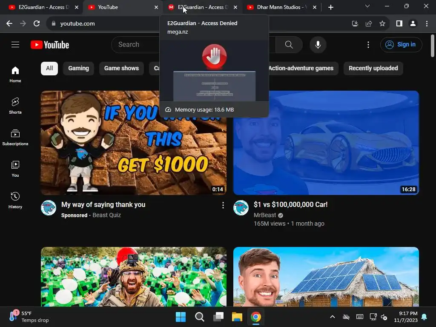
Task: View site info padlock icon
Action: tap(54, 24)
